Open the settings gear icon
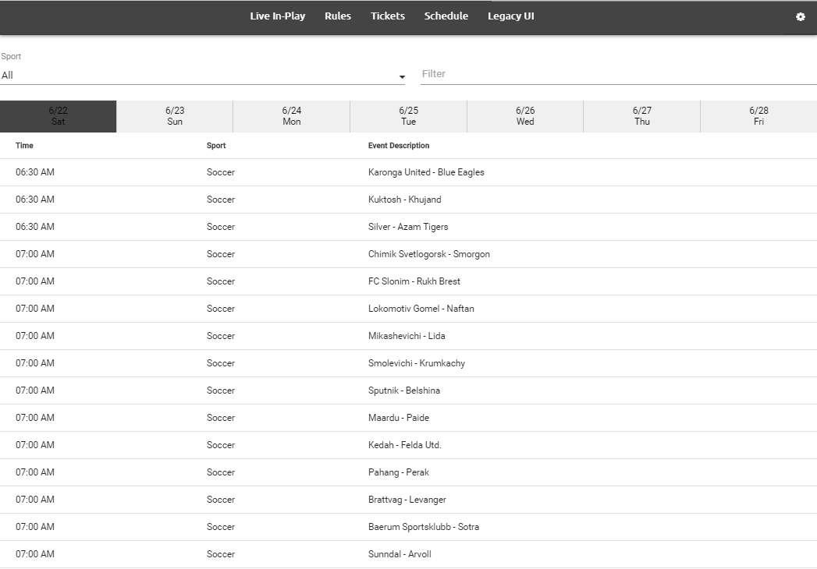 tap(800, 16)
